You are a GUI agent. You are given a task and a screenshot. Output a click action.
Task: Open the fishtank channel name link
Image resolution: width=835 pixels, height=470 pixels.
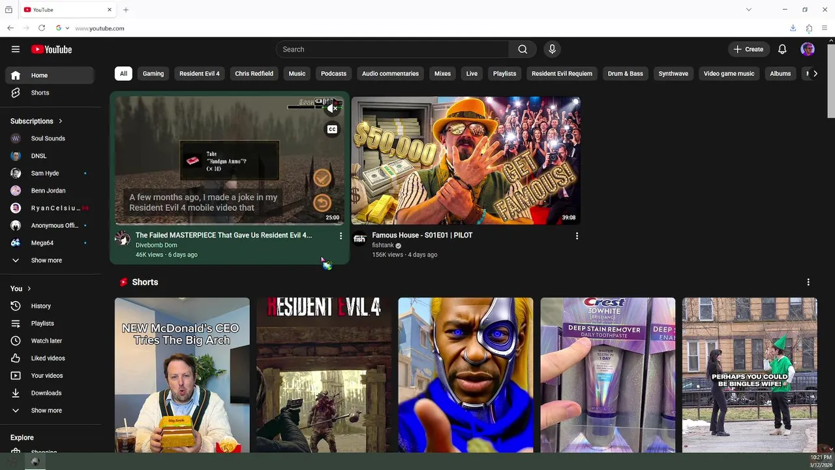383,245
